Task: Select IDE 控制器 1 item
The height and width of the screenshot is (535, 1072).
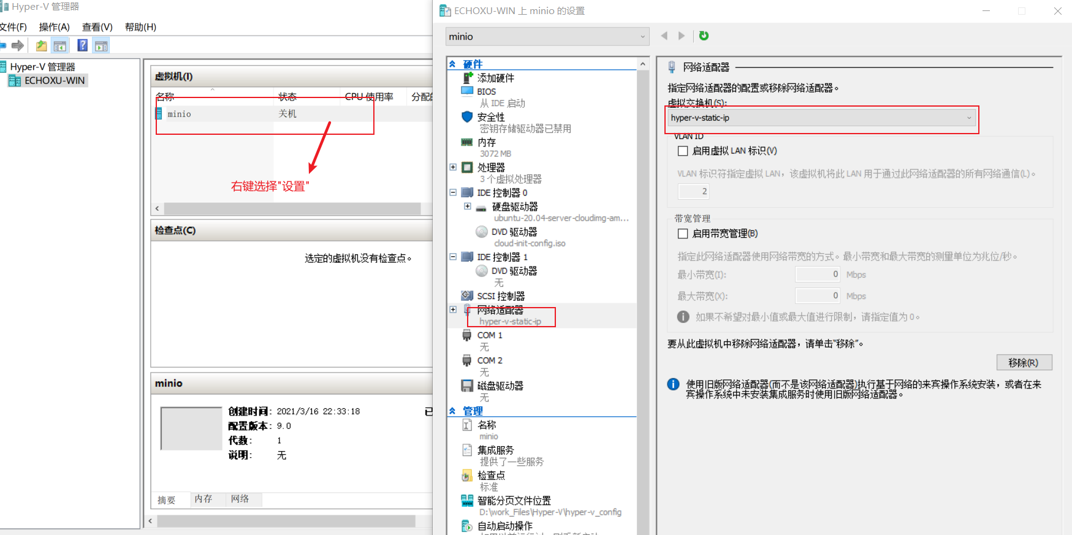Action: (501, 257)
